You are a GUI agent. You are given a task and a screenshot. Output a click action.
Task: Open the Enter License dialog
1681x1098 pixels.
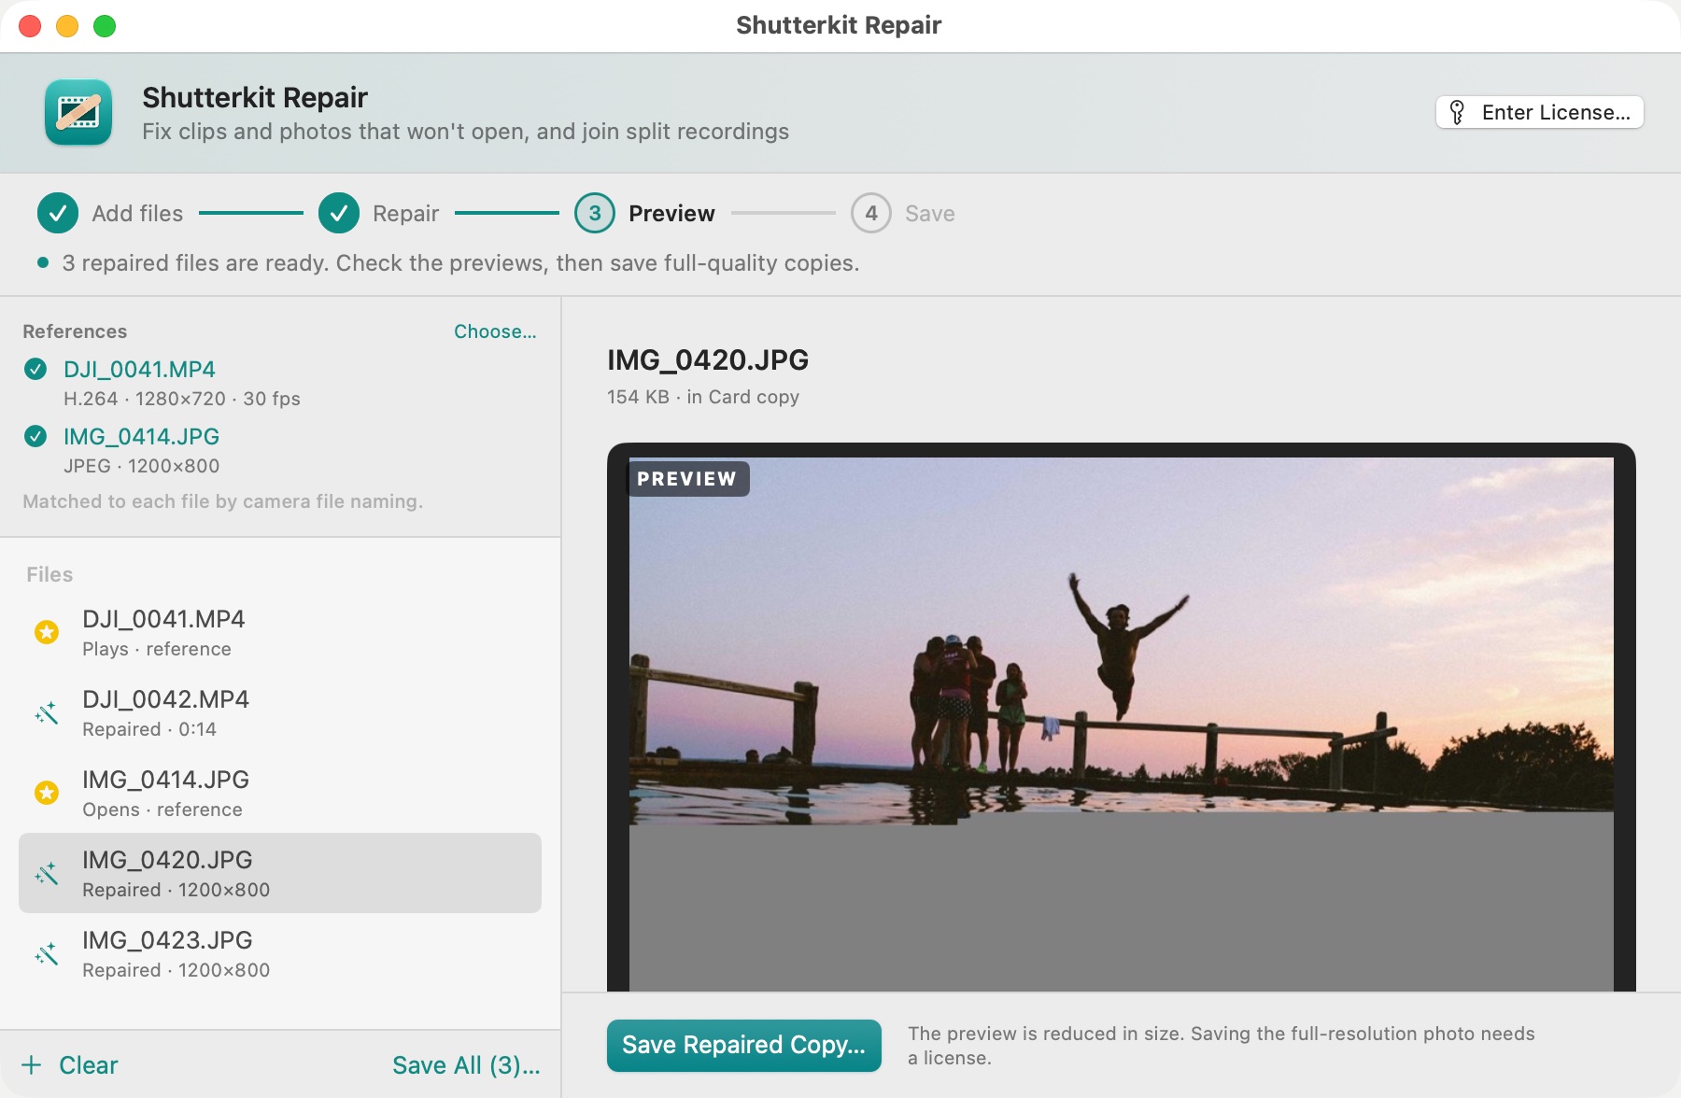pyautogui.click(x=1539, y=113)
